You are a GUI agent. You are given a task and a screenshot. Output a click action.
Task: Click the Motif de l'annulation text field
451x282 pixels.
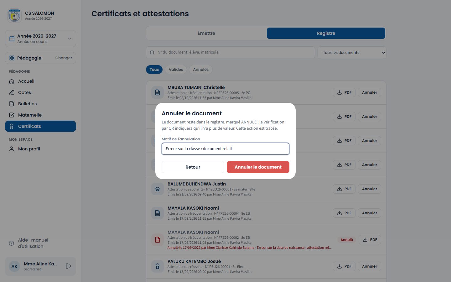(225, 149)
